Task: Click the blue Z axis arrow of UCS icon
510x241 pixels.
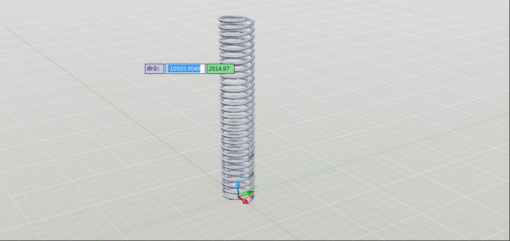Action: pyautogui.click(x=238, y=185)
